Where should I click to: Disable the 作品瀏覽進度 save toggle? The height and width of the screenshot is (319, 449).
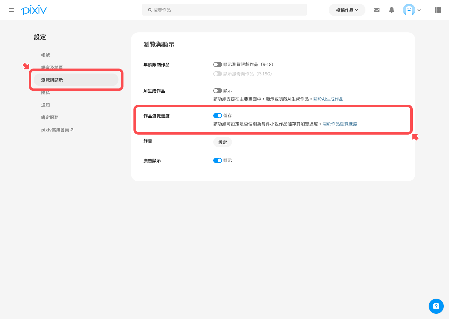[x=218, y=116]
